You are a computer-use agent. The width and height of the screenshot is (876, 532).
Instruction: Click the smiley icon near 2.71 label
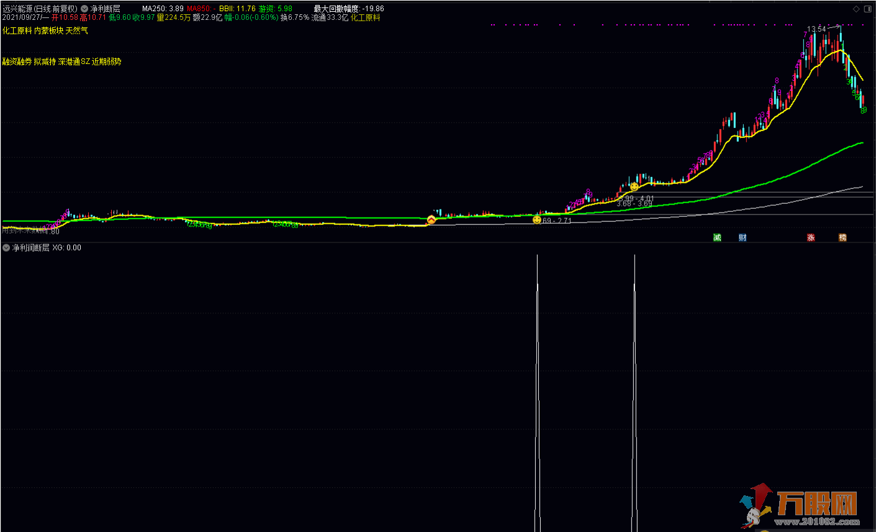pyautogui.click(x=536, y=219)
